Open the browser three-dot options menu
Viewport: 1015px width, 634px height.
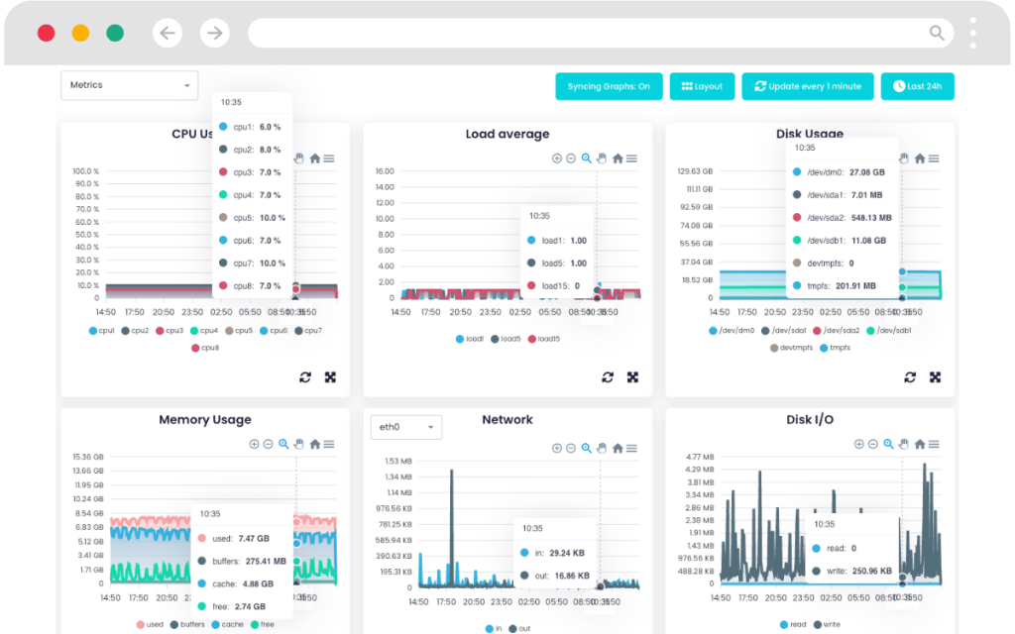972,33
